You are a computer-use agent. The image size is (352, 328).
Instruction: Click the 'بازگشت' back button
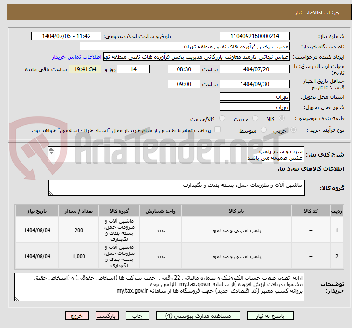pos(109,315)
